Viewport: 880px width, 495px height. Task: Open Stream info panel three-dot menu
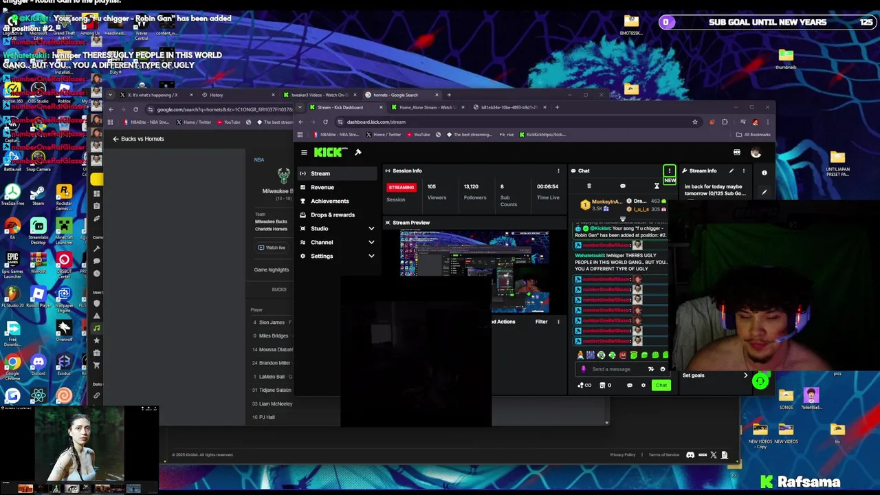click(743, 170)
